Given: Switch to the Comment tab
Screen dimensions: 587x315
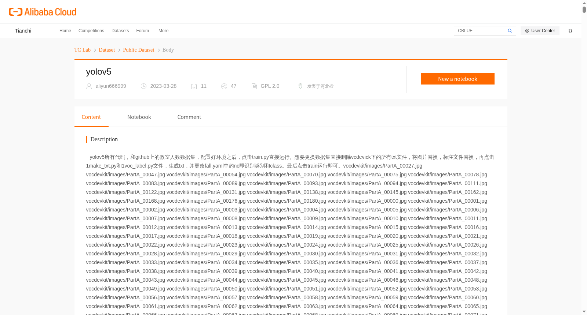Looking at the screenshot, I should click(189, 117).
